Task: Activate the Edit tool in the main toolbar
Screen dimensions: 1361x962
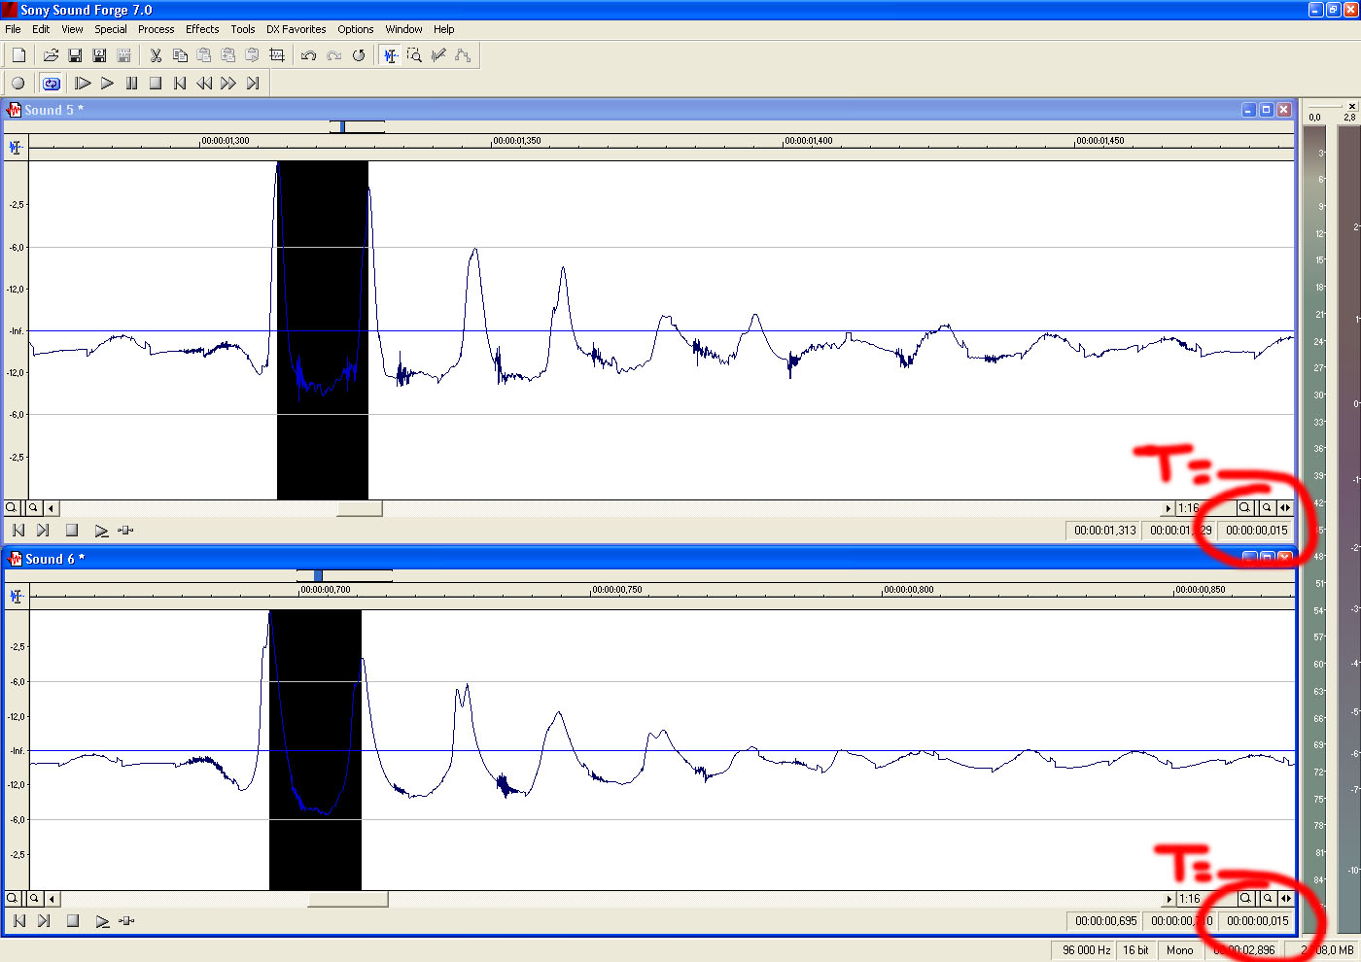Action: [391, 55]
